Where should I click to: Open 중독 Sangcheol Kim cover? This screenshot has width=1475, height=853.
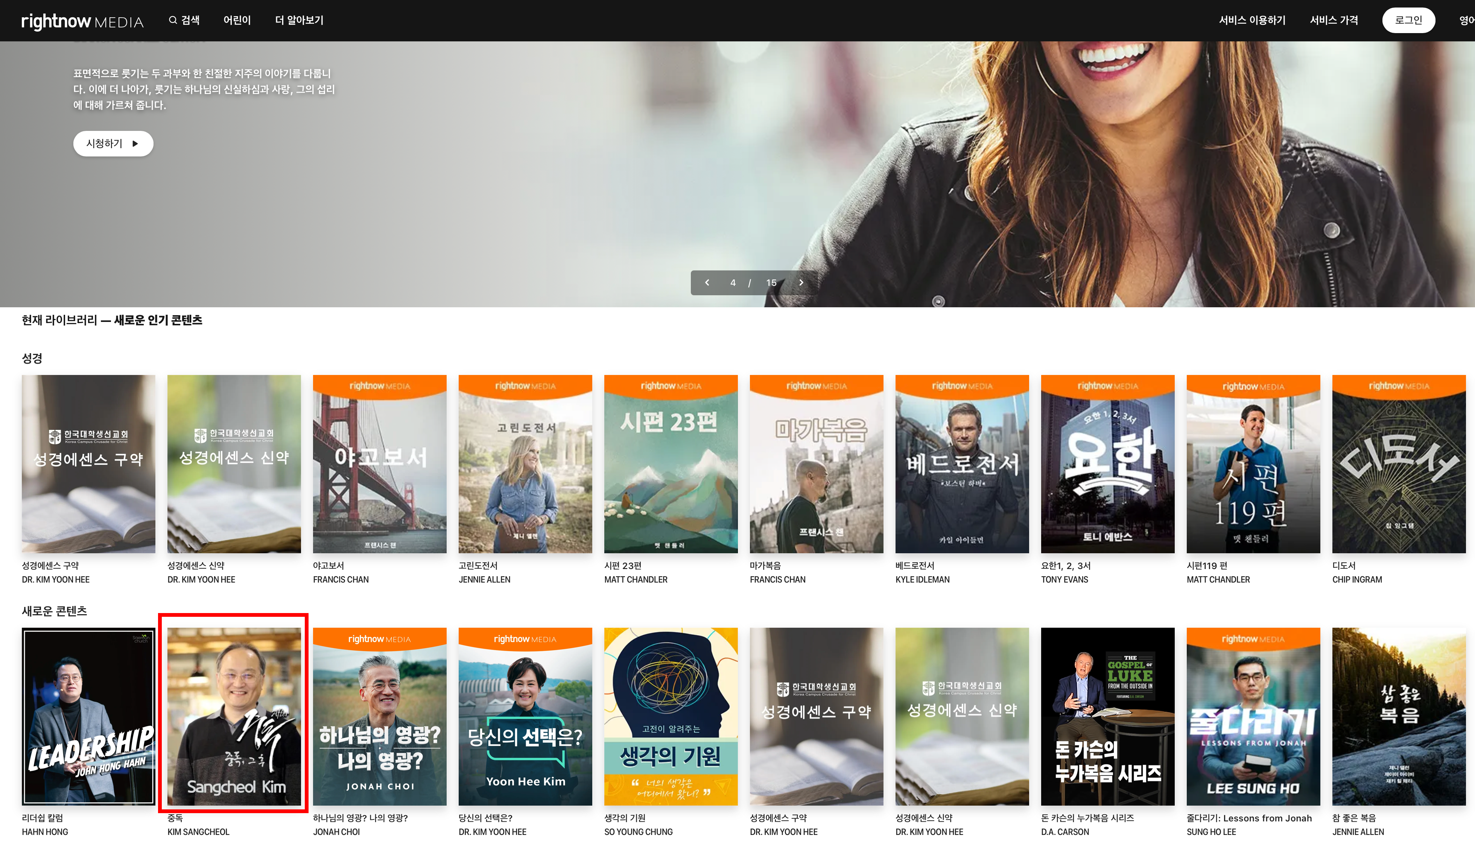pos(234,717)
